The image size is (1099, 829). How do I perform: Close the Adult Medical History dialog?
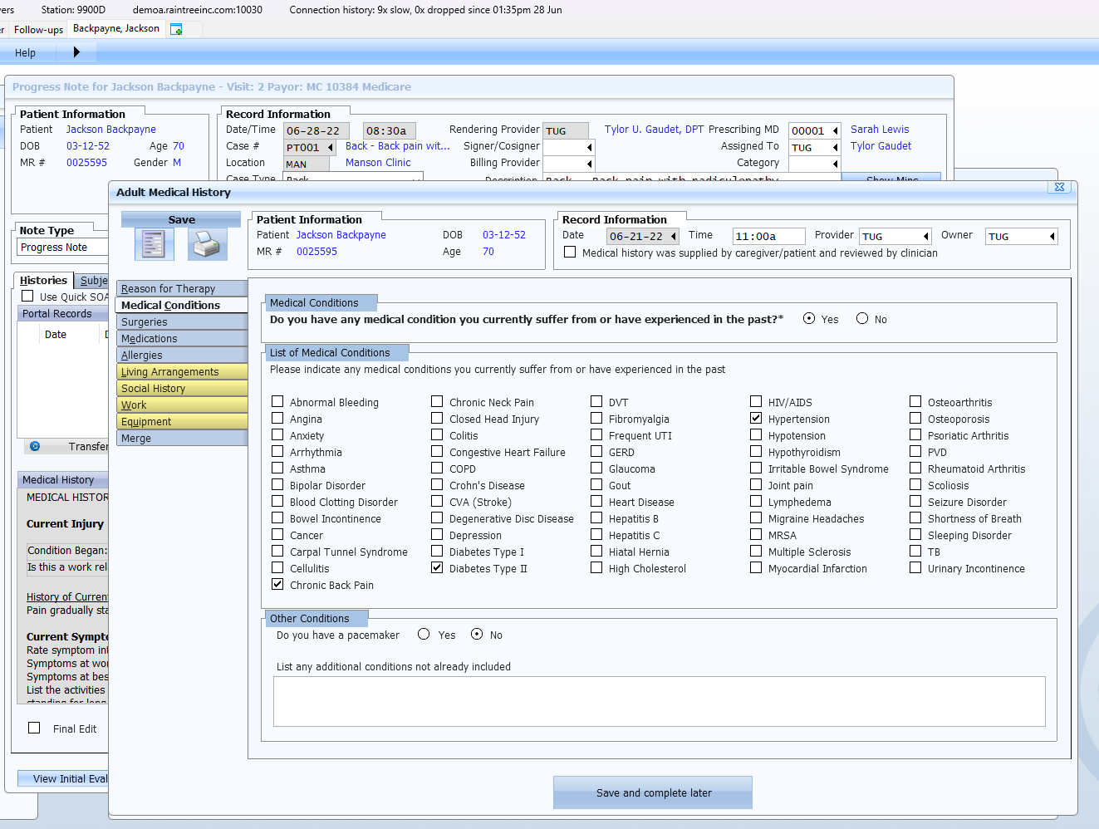(1059, 187)
